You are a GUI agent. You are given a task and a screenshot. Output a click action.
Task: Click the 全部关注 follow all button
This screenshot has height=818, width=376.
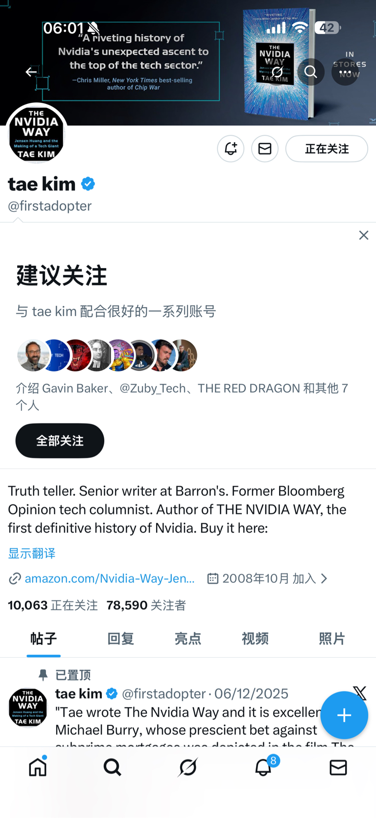[x=60, y=441]
